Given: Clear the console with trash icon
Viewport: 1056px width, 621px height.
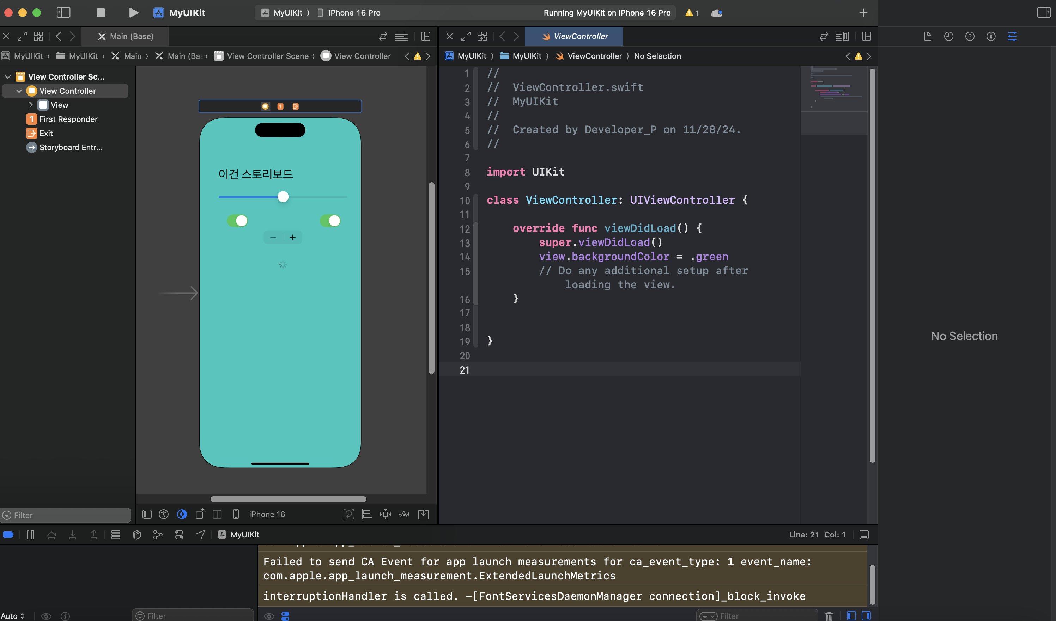Looking at the screenshot, I should pyautogui.click(x=829, y=616).
